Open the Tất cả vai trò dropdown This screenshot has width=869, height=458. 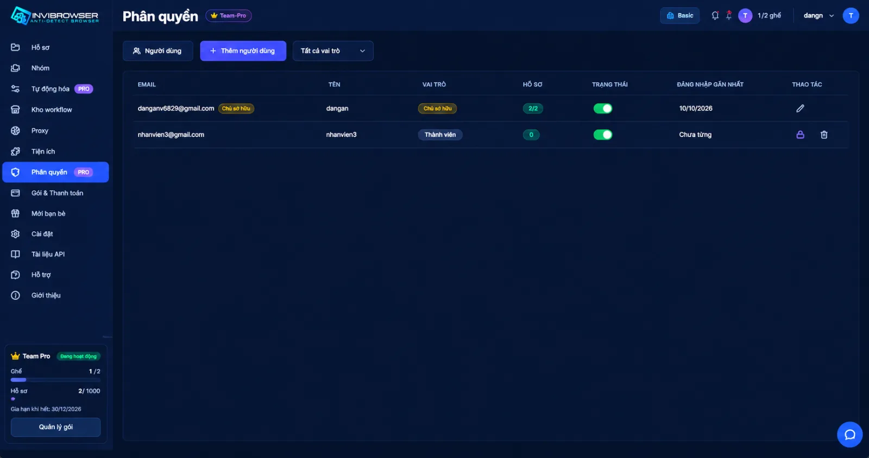[x=333, y=51]
